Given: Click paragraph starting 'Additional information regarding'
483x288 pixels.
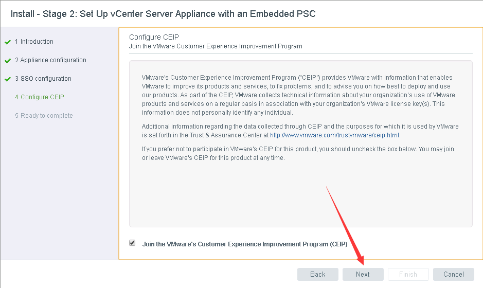Looking at the screenshot, I should 300,131.
